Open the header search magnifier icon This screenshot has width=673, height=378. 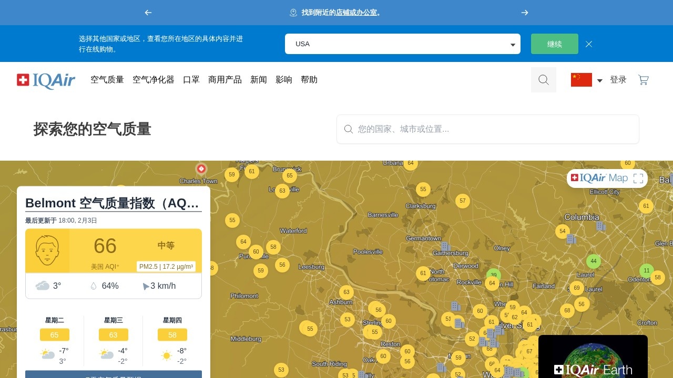[543, 80]
